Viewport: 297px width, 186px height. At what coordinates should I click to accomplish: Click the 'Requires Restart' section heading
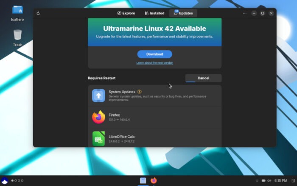pos(101,78)
